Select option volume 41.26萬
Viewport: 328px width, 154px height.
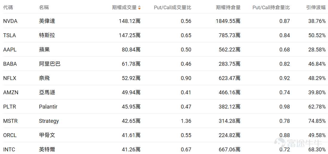click(131, 150)
